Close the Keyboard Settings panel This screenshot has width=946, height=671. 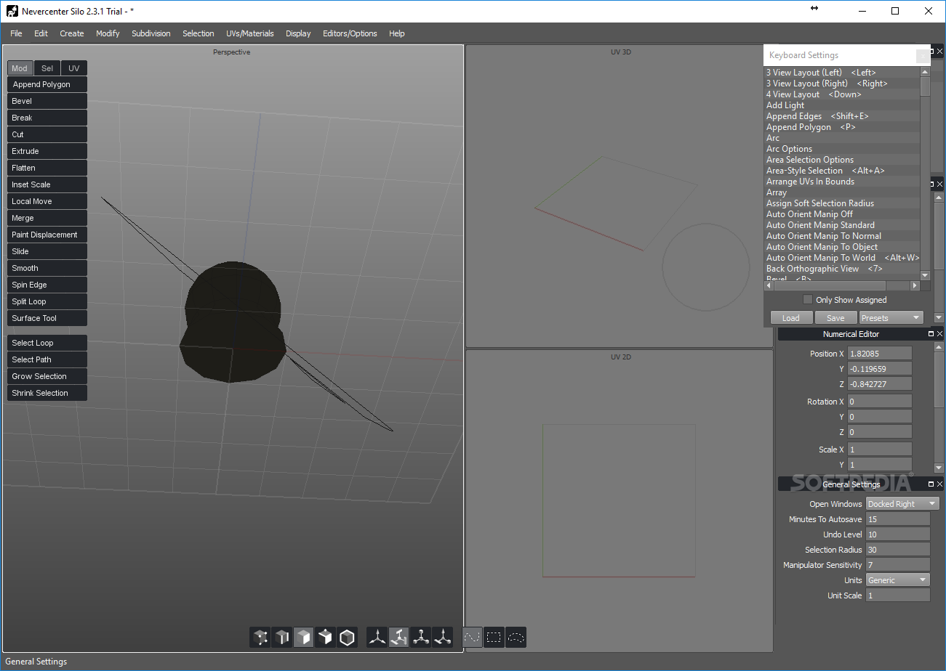point(922,56)
